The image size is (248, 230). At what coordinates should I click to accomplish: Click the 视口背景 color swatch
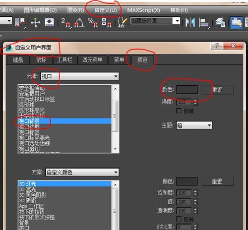(x=187, y=90)
